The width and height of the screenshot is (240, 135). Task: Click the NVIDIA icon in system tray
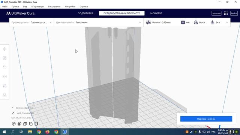tap(195, 132)
